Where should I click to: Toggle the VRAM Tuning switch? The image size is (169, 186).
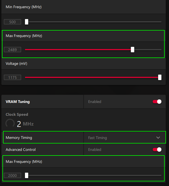[x=157, y=102]
